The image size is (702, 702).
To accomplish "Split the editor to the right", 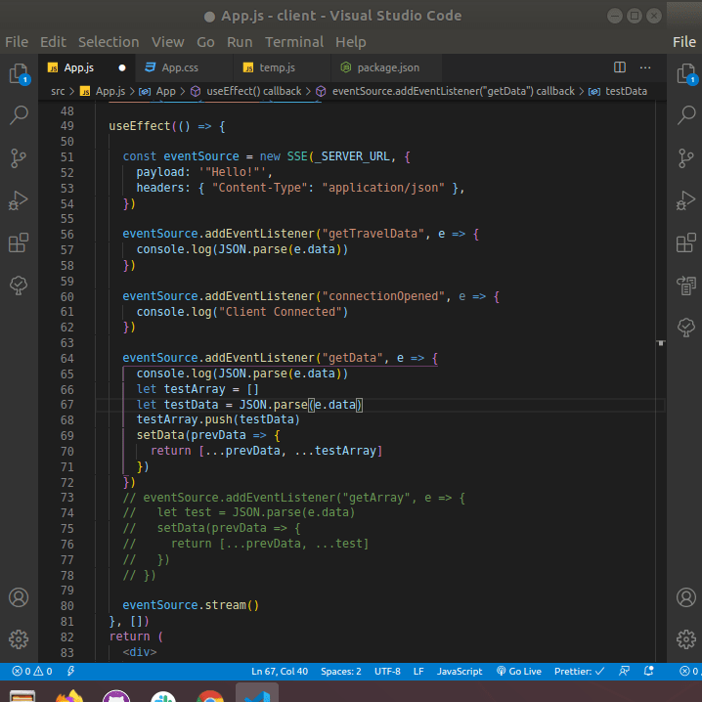I will point(620,67).
